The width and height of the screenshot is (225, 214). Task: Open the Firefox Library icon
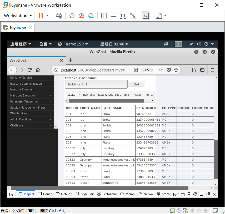click(194, 70)
